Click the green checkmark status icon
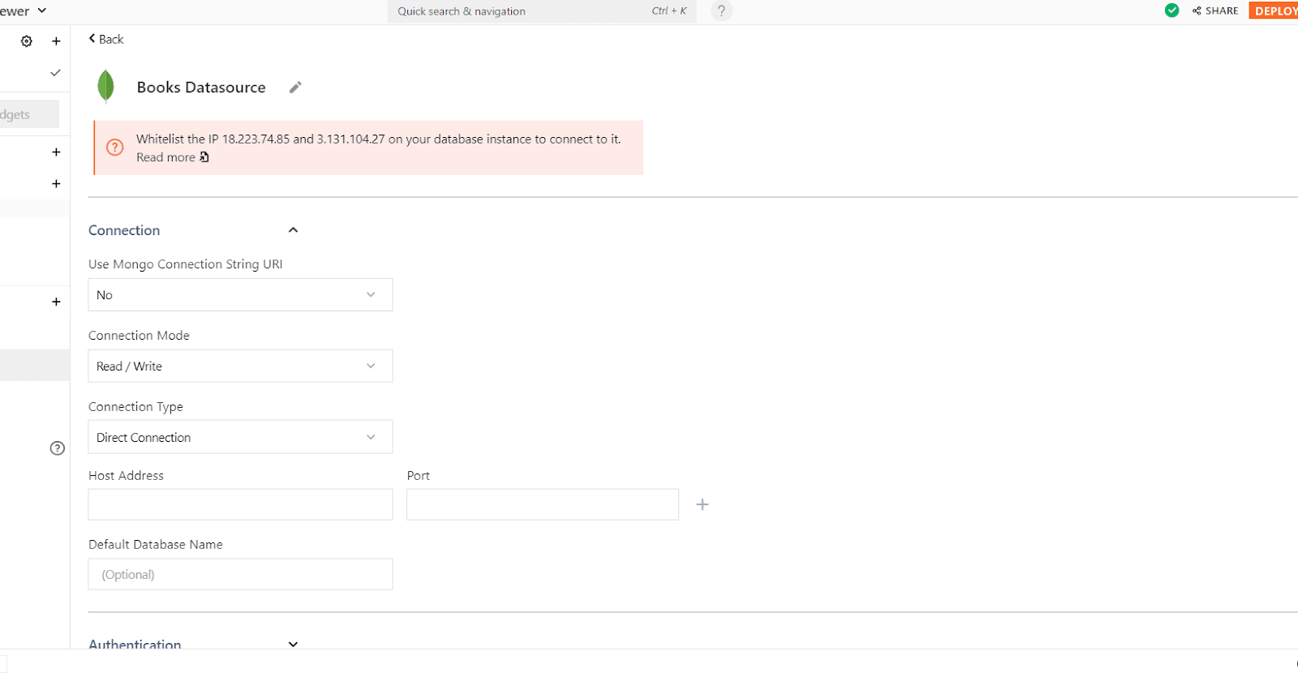The height and width of the screenshot is (677, 1298). (x=1171, y=11)
